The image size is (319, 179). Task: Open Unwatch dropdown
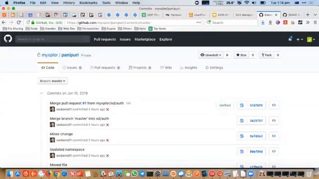tap(211, 55)
